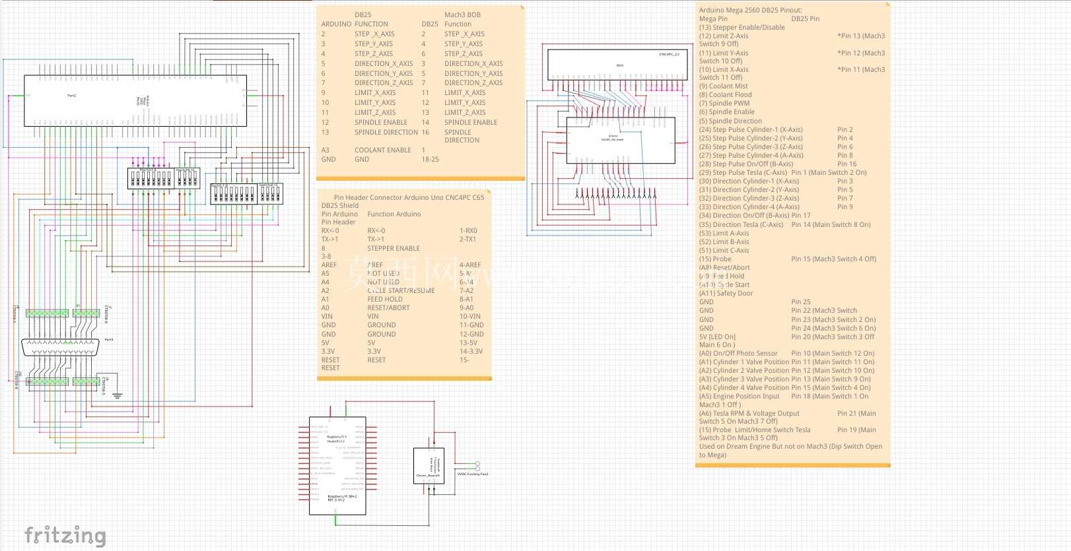This screenshot has height=551, width=1071.
Task: Click the 'ARDUINO' column heading
Action: pyautogui.click(x=336, y=24)
